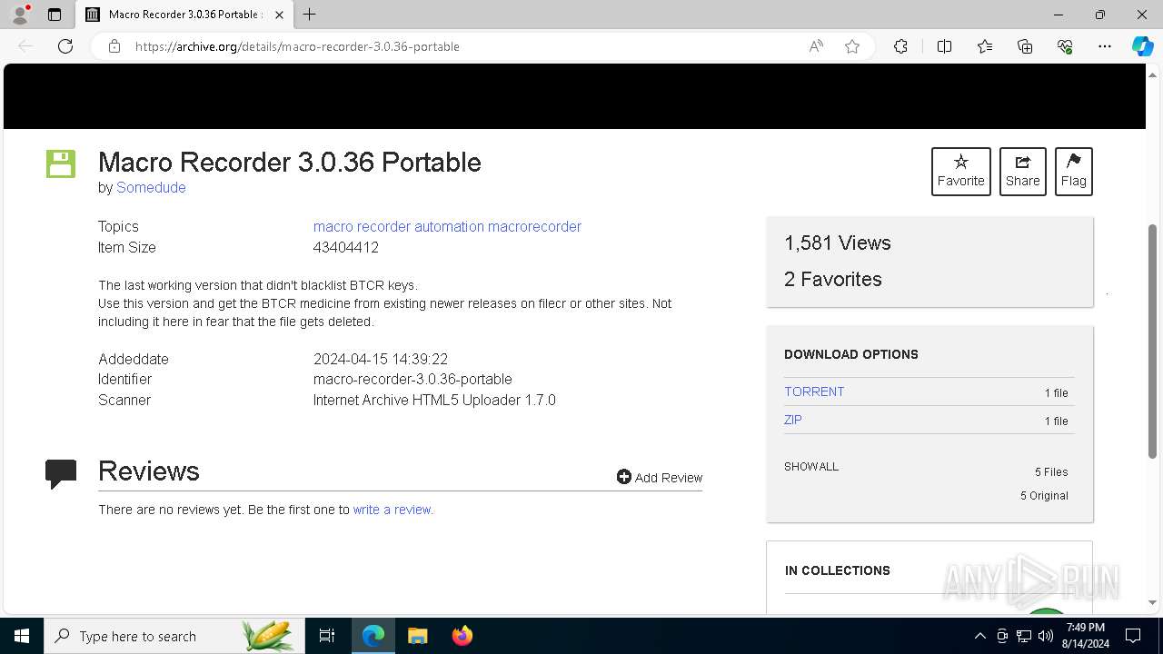This screenshot has height=654, width=1163.
Task: Click the green software floppy disk icon
Action: 61,163
